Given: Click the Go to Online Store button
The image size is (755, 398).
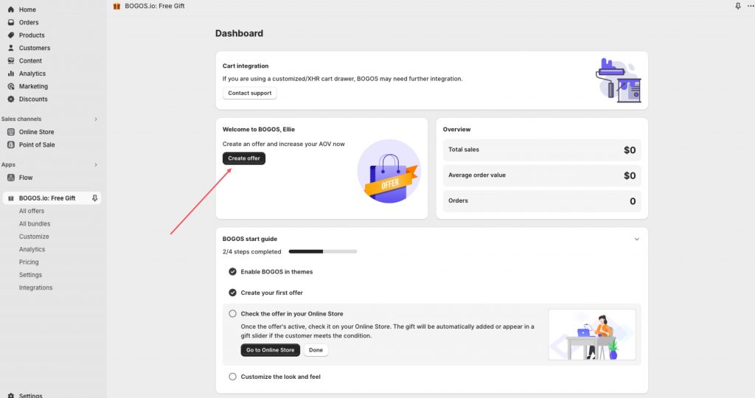Looking at the screenshot, I should tap(270, 350).
